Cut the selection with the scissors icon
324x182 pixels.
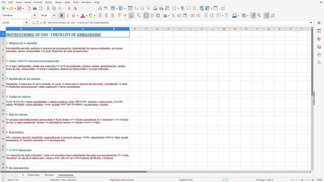tap(48, 8)
